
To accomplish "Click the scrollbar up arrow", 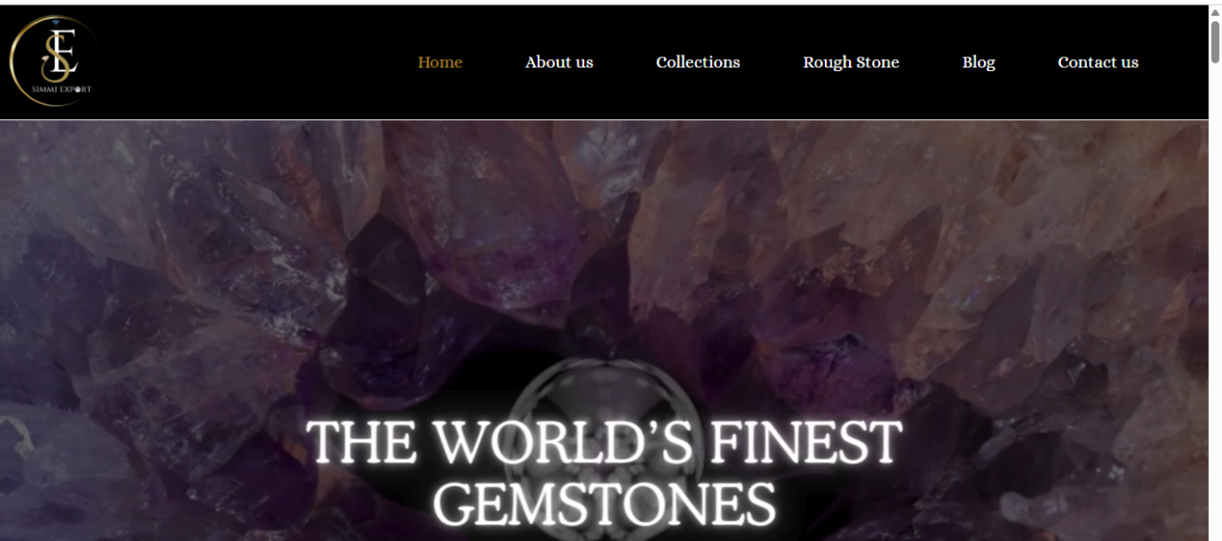I will pyautogui.click(x=1215, y=11).
